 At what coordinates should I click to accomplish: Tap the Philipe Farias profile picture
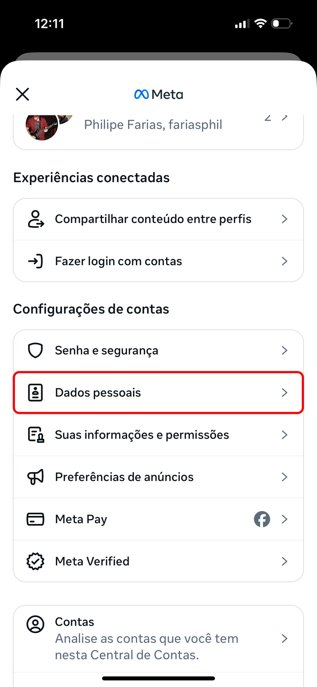(42, 126)
